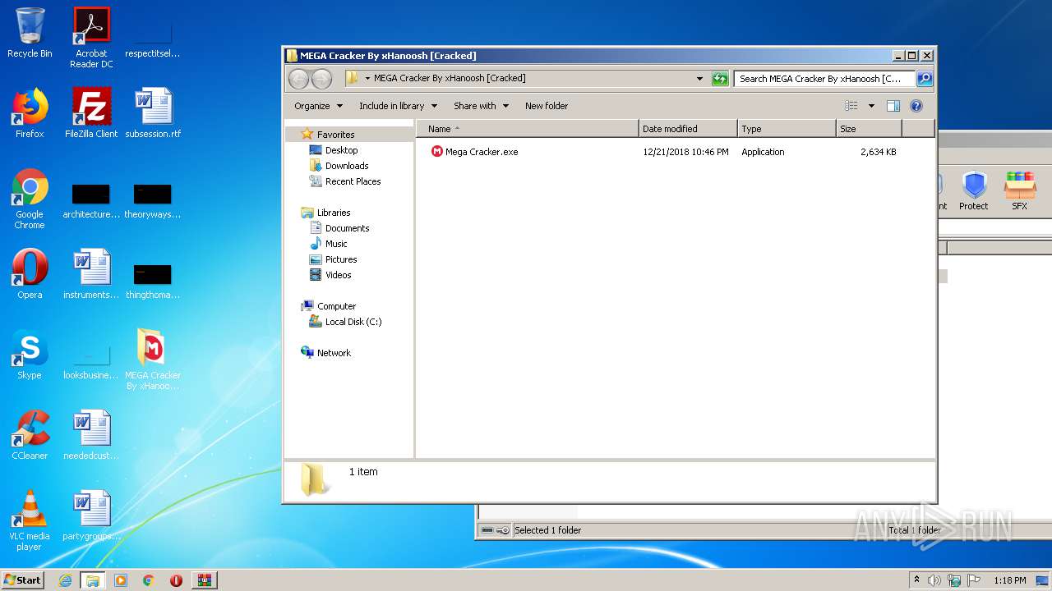Click the Chrome taskbar icon
The height and width of the screenshot is (591, 1052).
[x=148, y=580]
